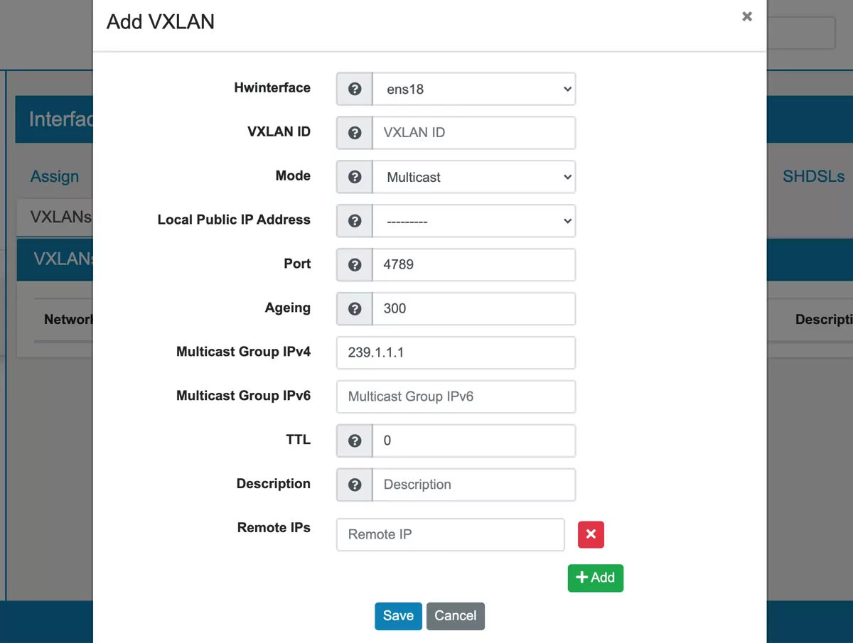
Task: Expand the Local Public IP Address selector
Action: pos(474,220)
